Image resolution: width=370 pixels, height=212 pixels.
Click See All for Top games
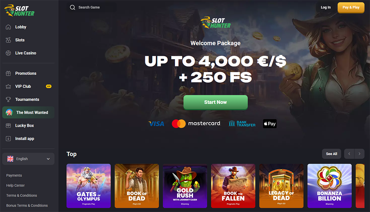332,154
